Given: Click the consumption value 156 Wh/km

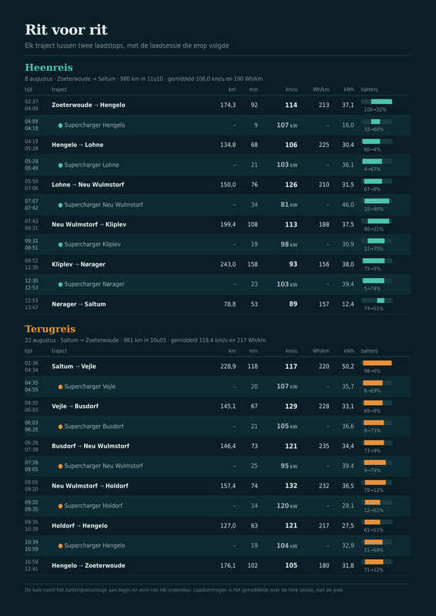Looking at the screenshot, I should (324, 264).
